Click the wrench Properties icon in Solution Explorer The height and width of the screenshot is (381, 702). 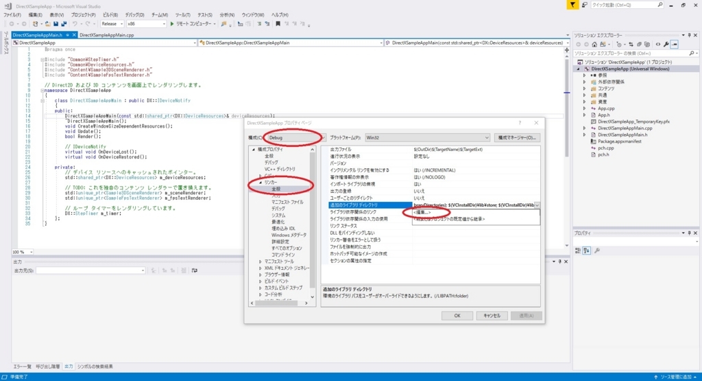tap(666, 45)
